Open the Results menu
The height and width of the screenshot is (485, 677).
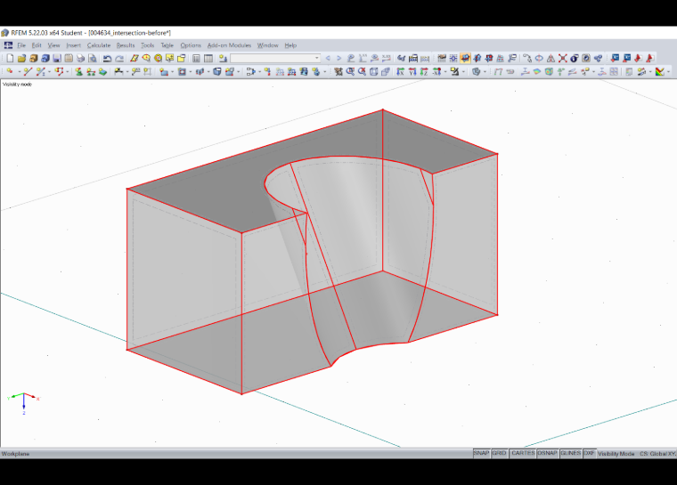coord(126,45)
